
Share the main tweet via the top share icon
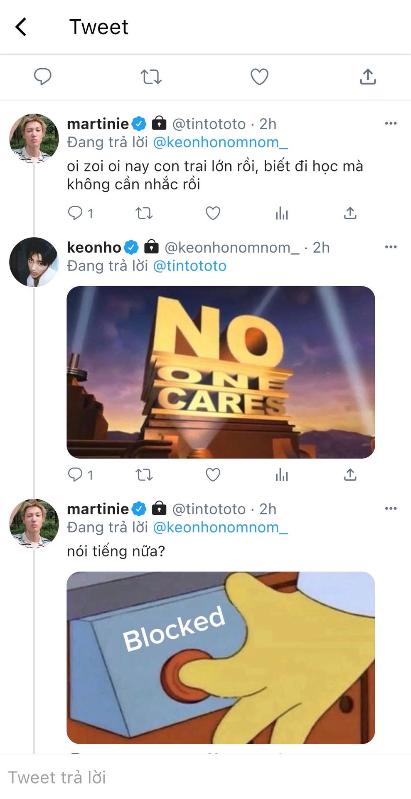pos(368,77)
